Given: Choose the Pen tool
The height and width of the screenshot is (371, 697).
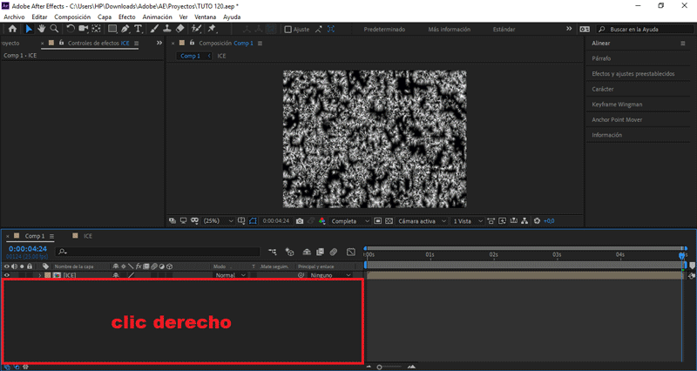Looking at the screenshot, I should point(125,29).
